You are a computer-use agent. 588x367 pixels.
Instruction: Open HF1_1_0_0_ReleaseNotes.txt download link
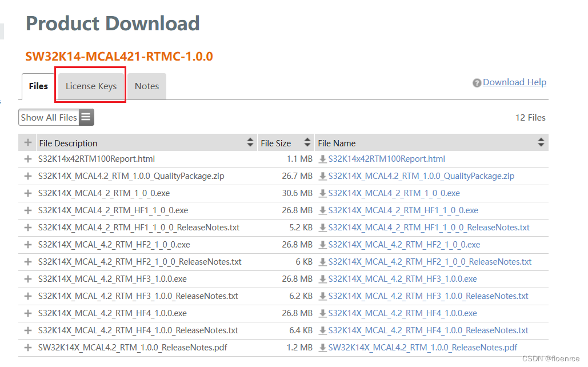tap(429, 228)
